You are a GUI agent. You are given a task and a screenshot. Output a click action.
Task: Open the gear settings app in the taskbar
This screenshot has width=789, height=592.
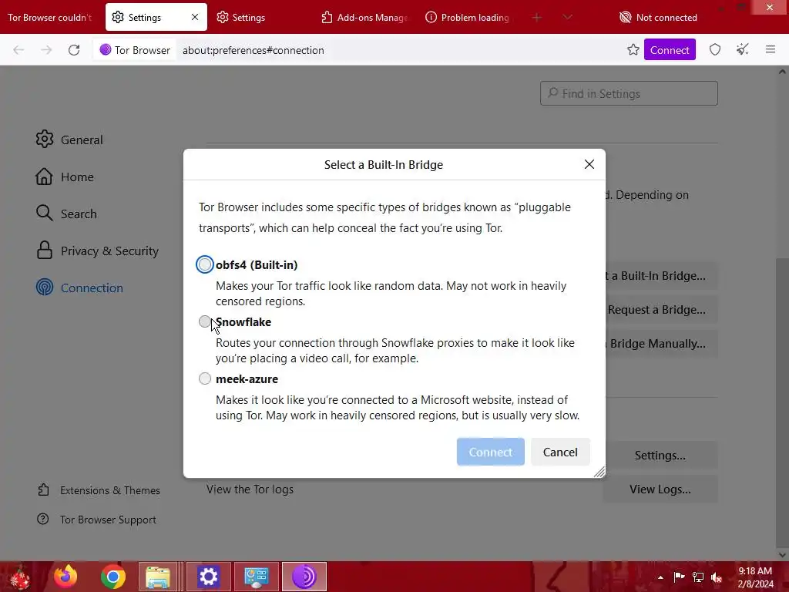[208, 577]
